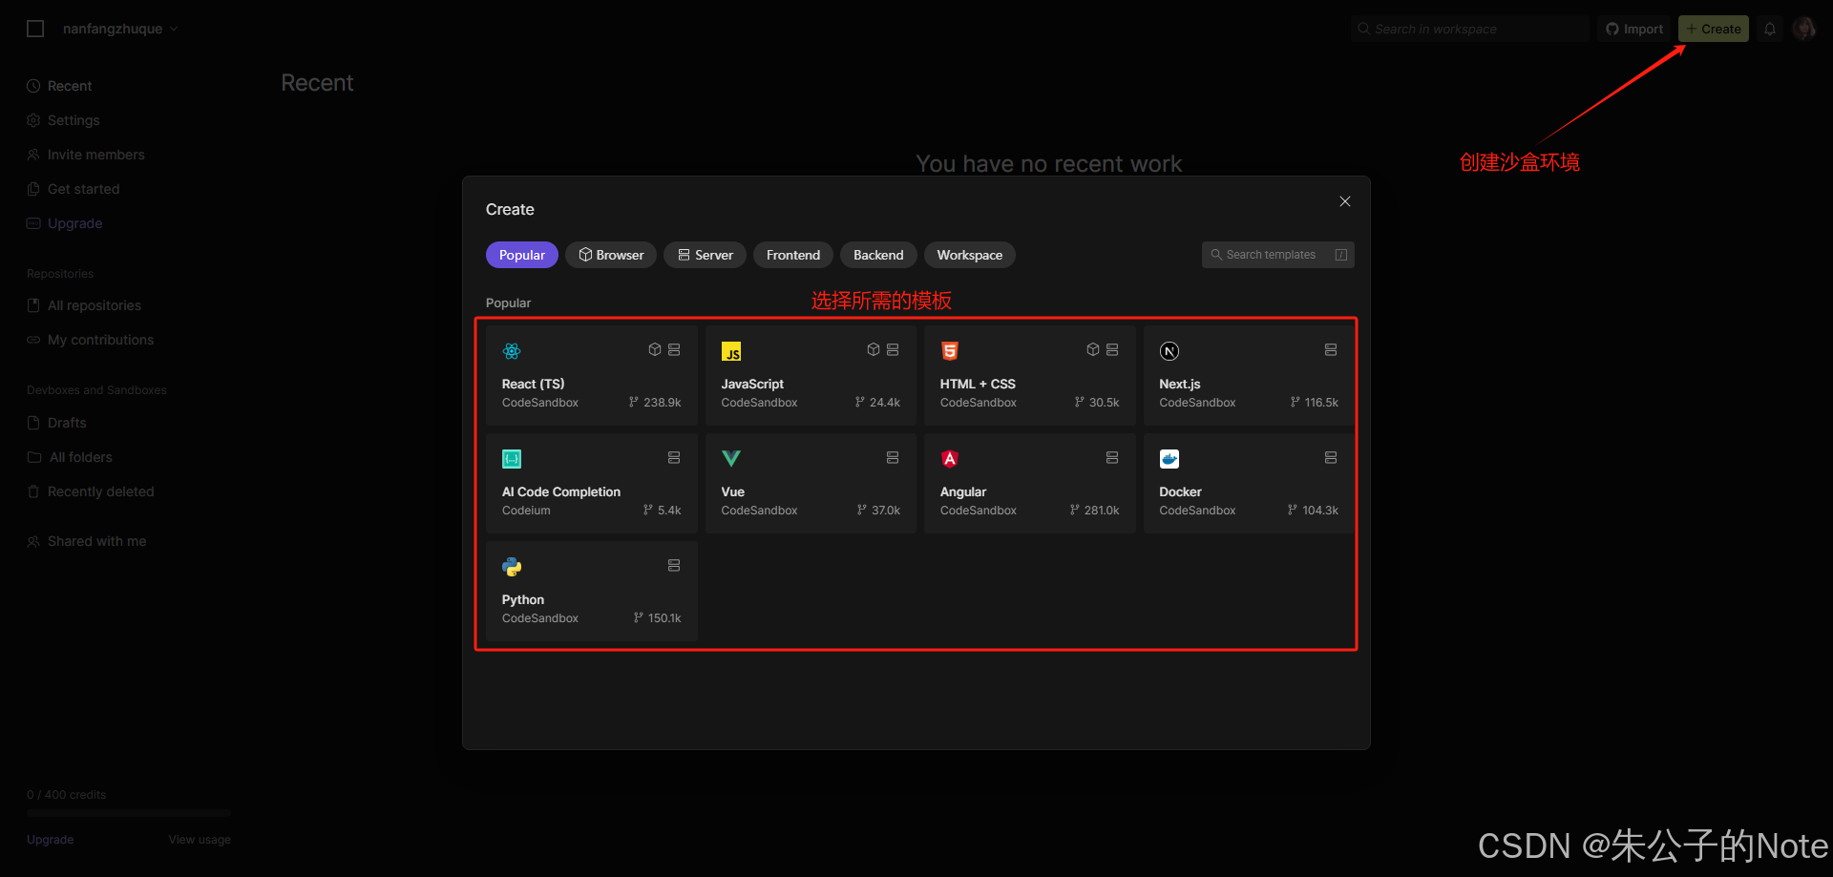The width and height of the screenshot is (1833, 877).
Task: Click the Import button
Action: tap(1634, 29)
